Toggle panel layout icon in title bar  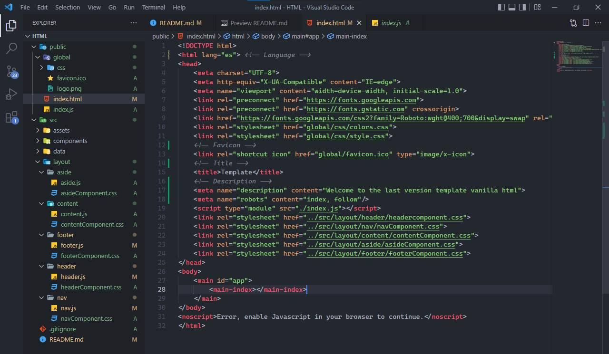512,7
